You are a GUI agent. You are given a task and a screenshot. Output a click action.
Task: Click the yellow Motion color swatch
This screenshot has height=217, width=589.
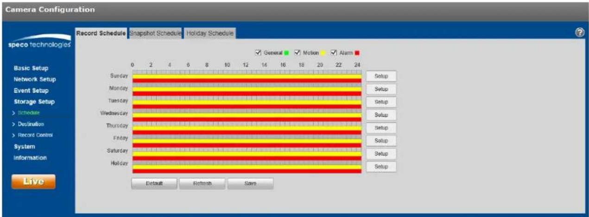[x=323, y=53]
